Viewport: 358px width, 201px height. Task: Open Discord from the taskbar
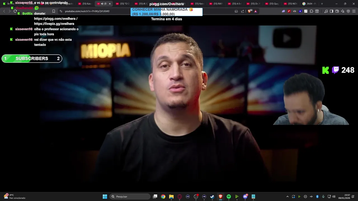coord(245,197)
